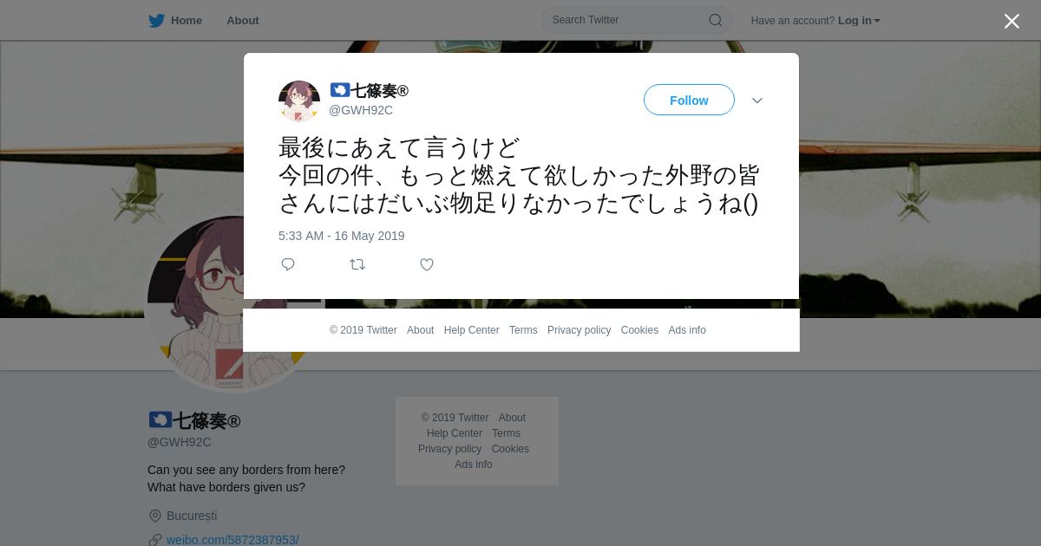Open the tweet author's avatar
The image size is (1041, 546).
click(x=299, y=101)
